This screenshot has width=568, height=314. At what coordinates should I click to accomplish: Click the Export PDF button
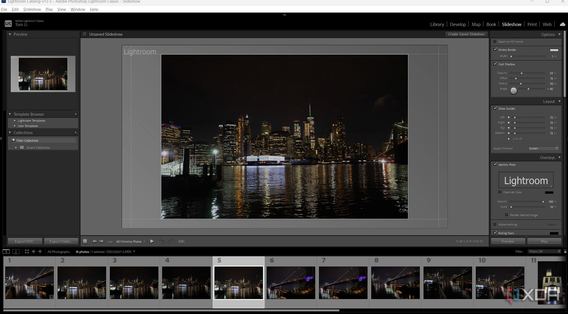25,241
